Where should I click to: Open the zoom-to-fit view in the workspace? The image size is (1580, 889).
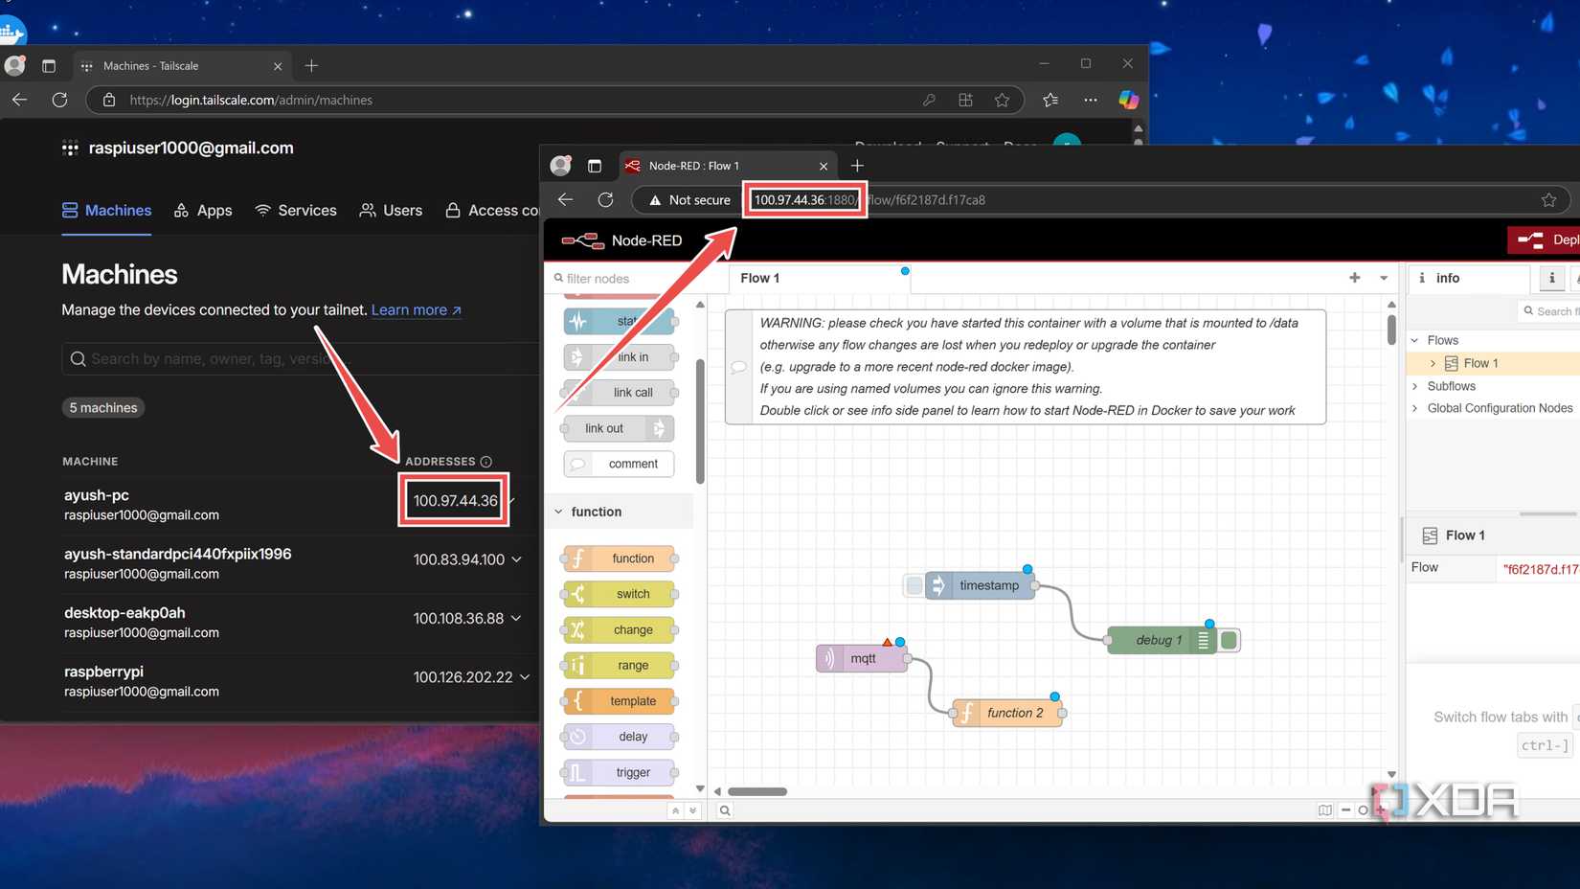click(x=1324, y=809)
